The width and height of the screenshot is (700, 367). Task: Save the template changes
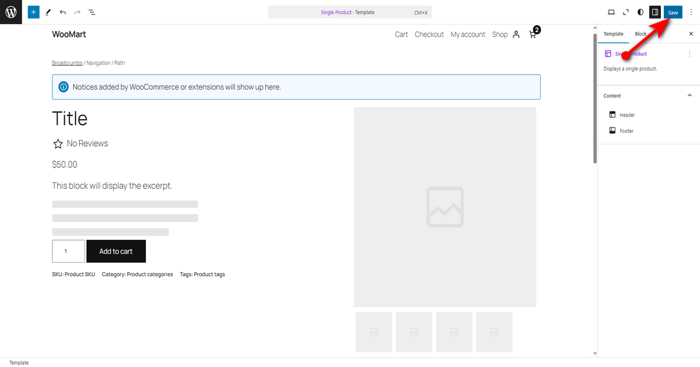point(673,12)
